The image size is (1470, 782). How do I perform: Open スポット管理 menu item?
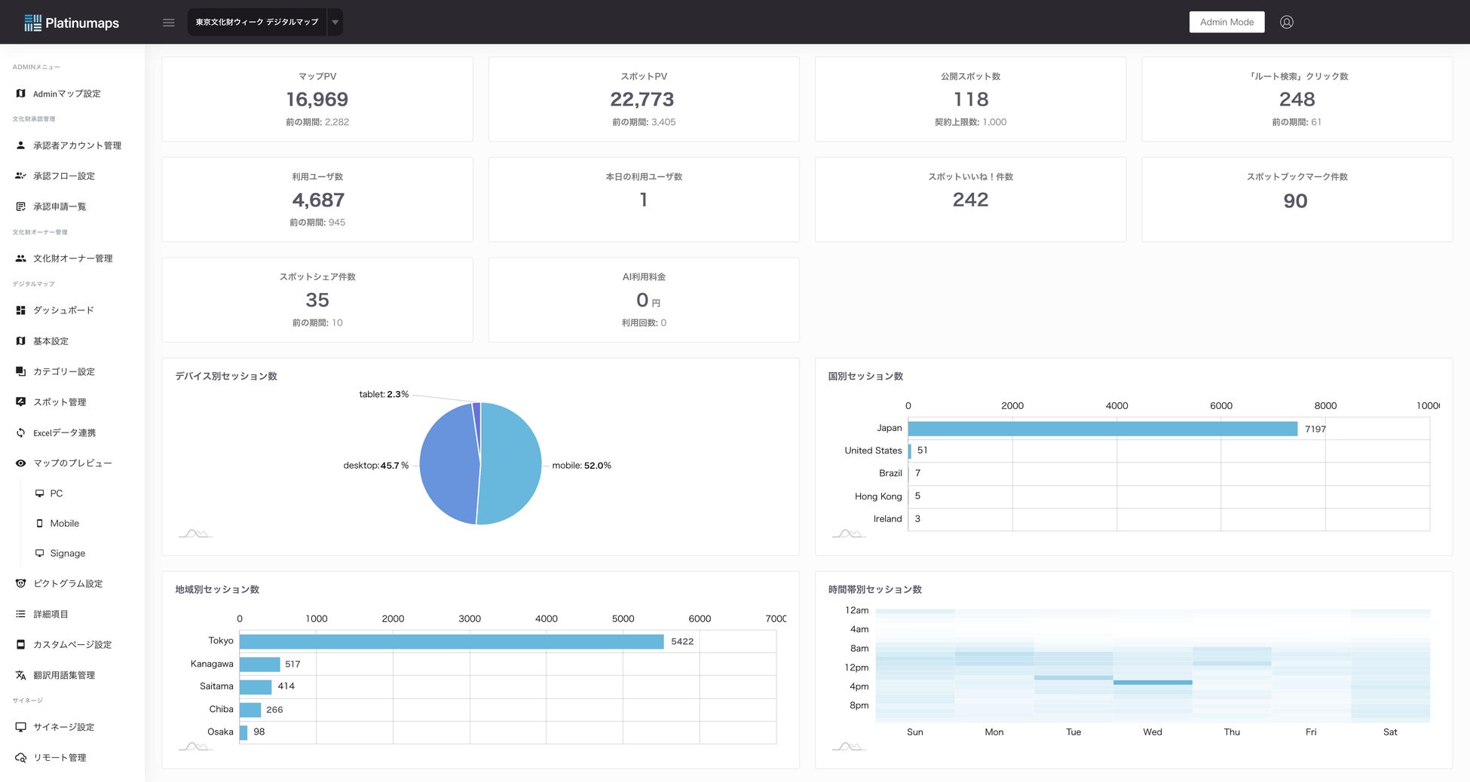(x=60, y=402)
